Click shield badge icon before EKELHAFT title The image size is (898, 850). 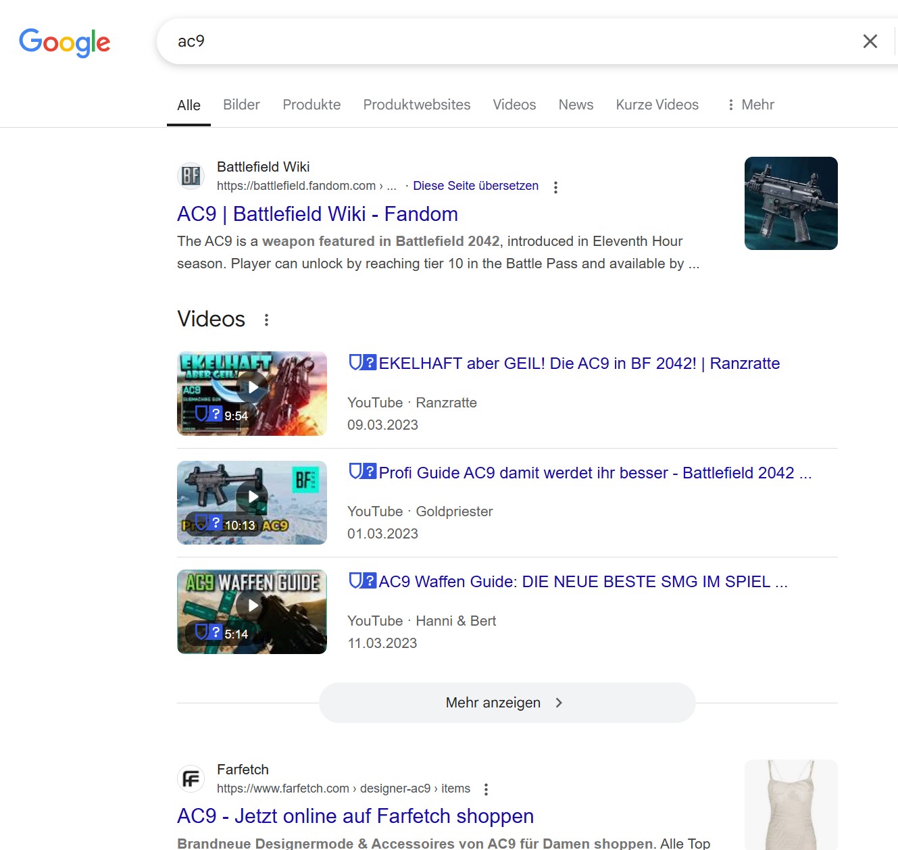coord(362,363)
